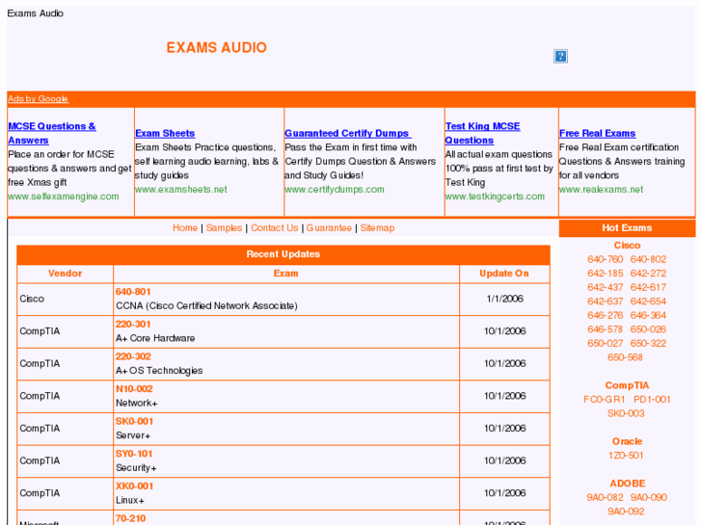
Task: Open Cisco vendor heading in Hot Exams
Action: click(627, 246)
